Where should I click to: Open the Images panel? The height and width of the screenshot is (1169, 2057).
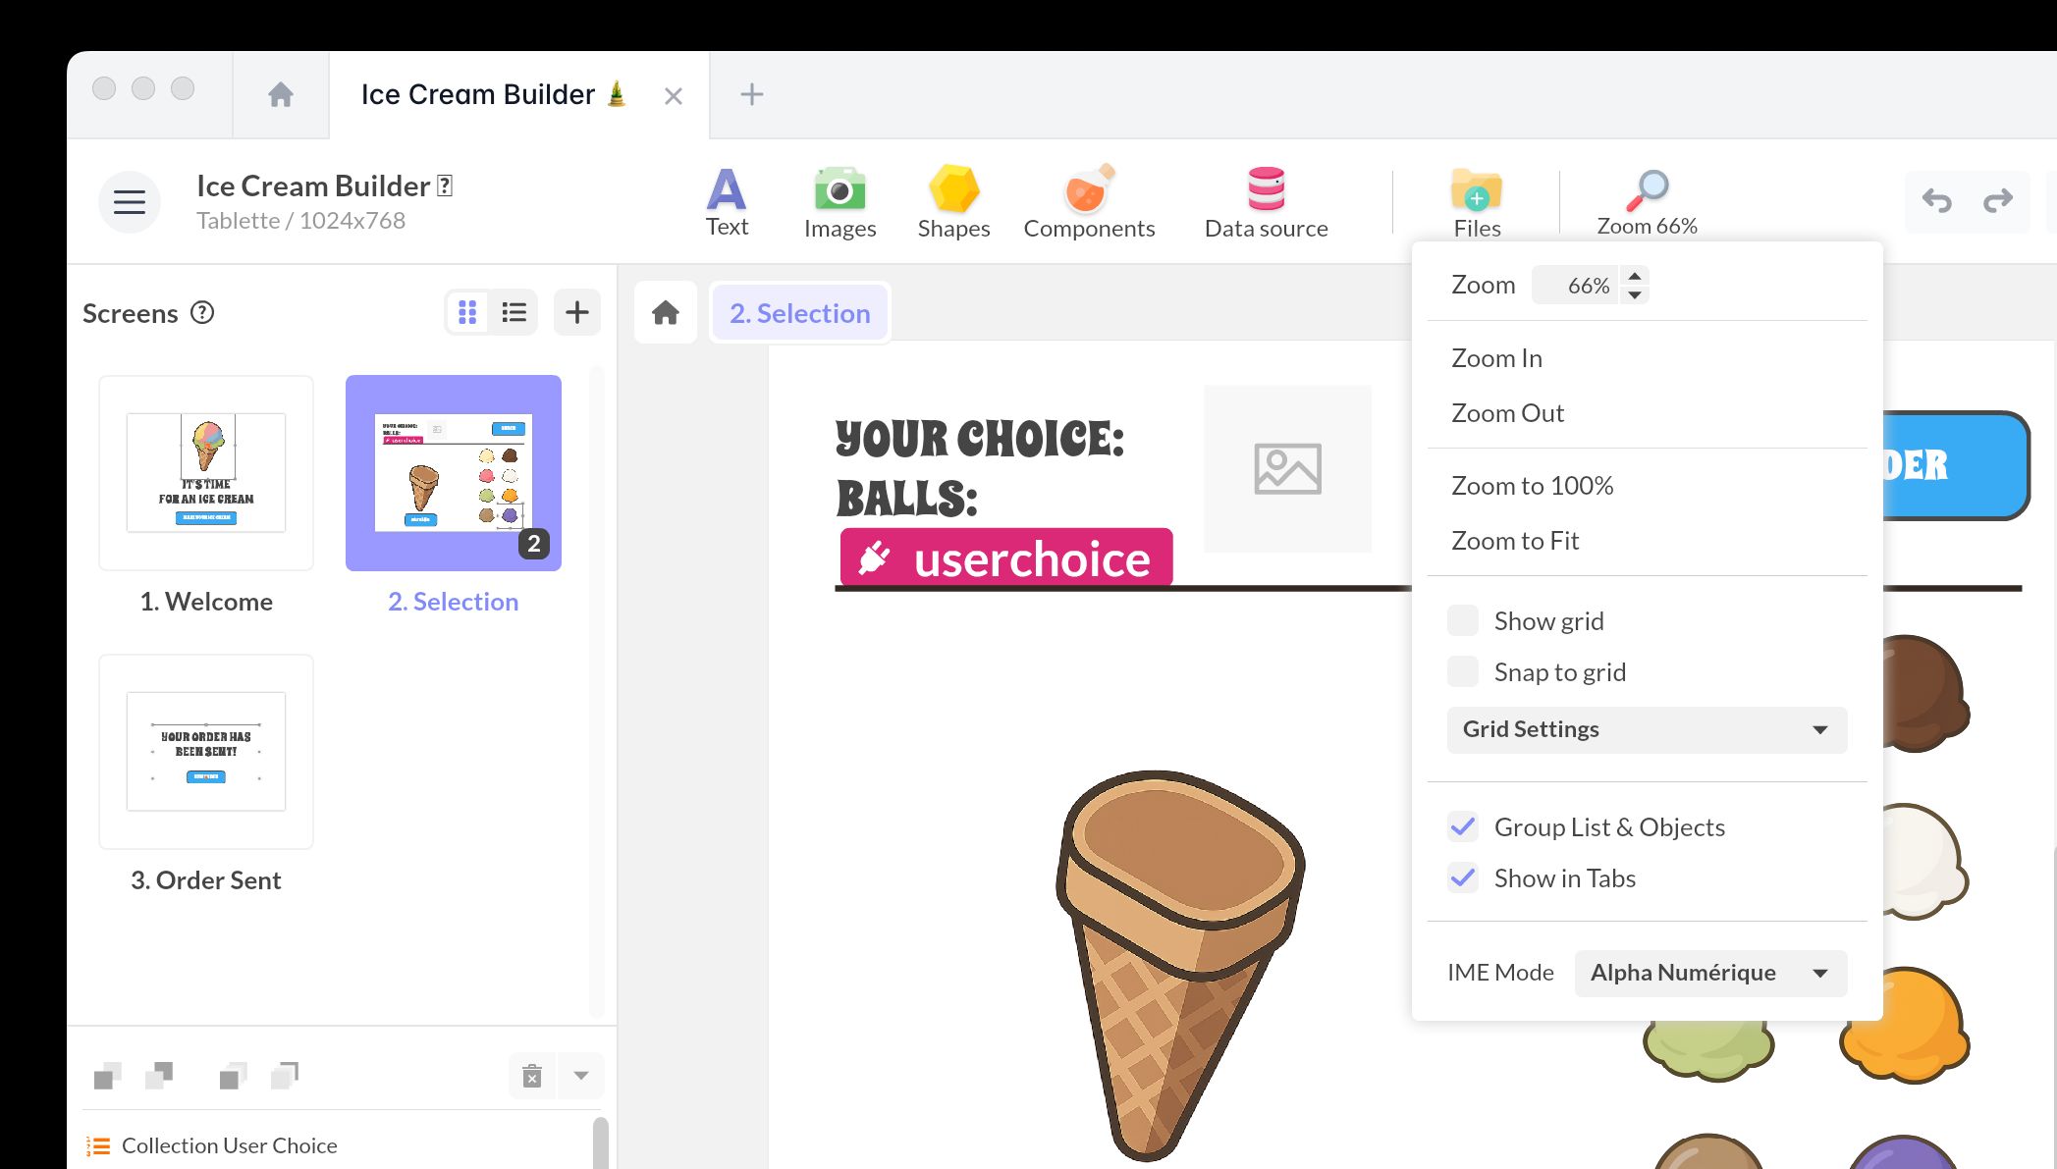[839, 201]
